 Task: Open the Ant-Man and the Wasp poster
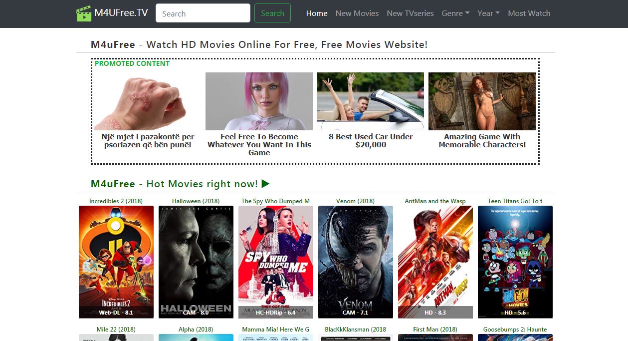[435, 262]
